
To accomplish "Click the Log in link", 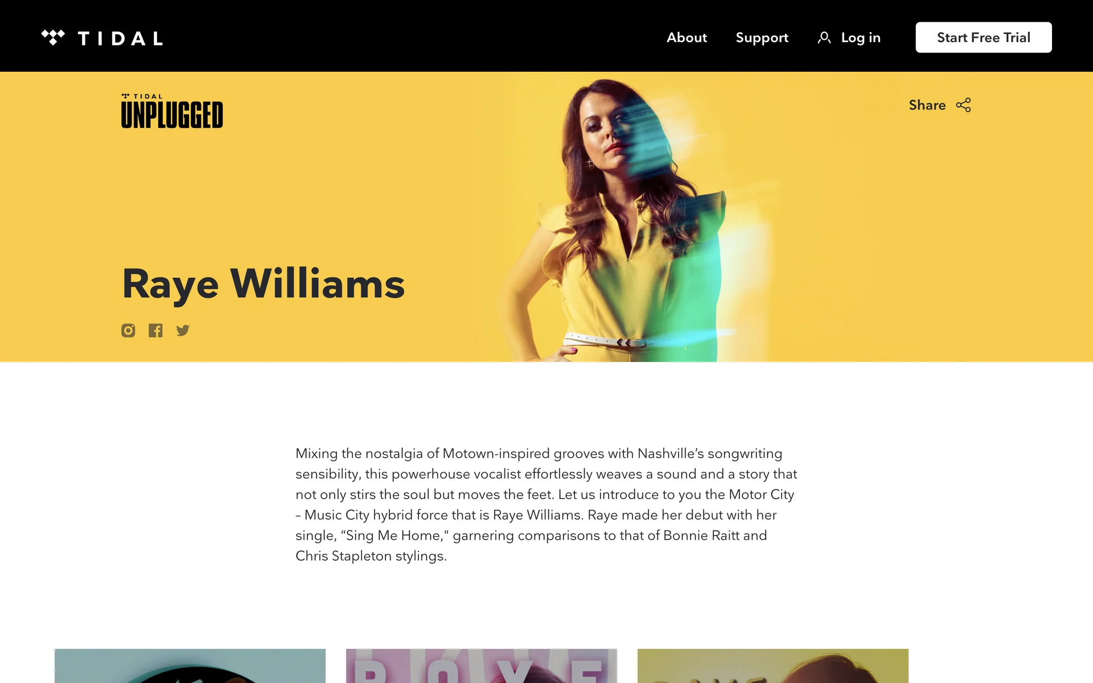I will (861, 38).
